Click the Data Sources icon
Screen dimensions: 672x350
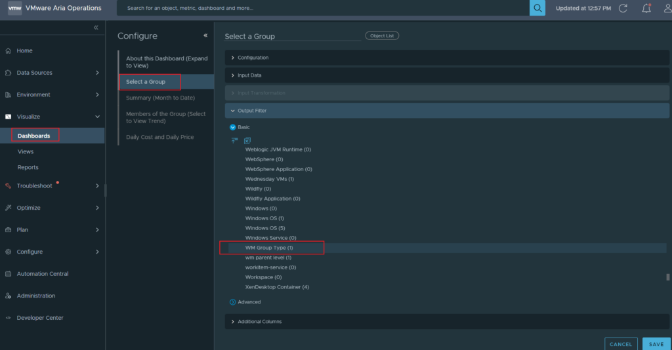click(8, 73)
